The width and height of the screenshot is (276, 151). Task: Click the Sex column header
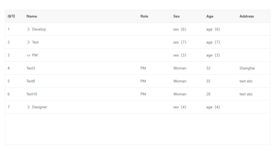pos(176,16)
